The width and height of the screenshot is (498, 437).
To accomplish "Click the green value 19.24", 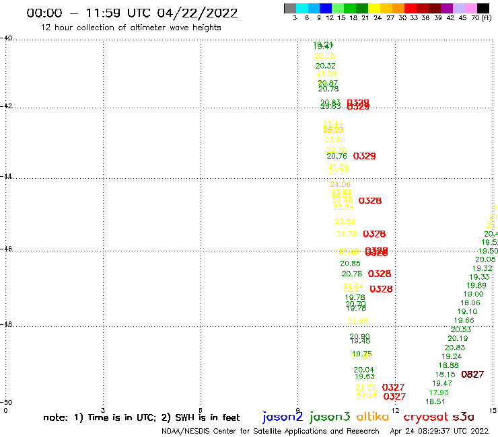I will coord(452,357).
